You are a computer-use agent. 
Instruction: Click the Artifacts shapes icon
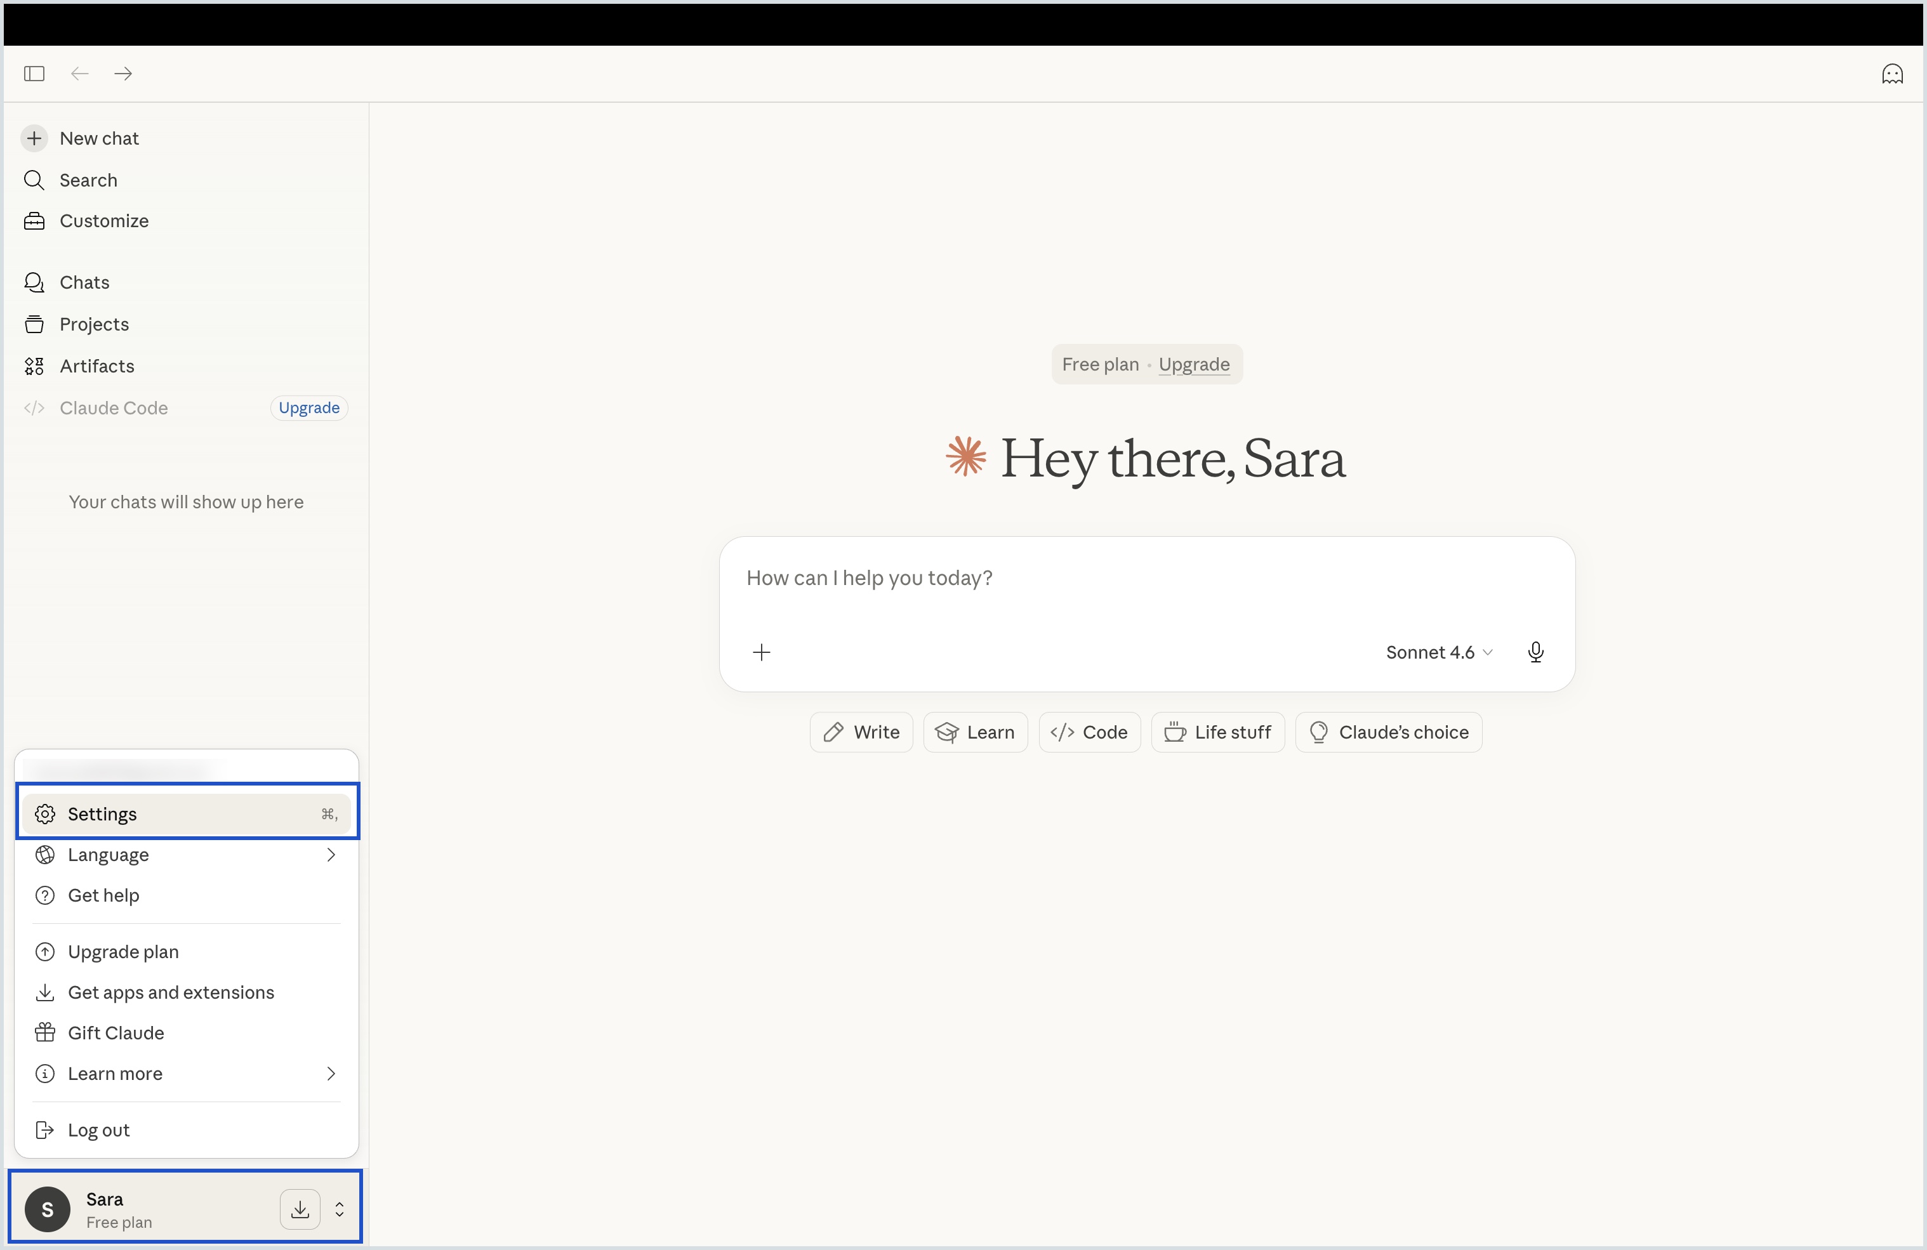tap(34, 366)
